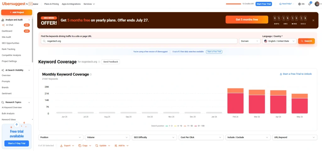This screenshot has width=322, height=151.
Task: Click the Update refresh icon
Action: point(97,146)
